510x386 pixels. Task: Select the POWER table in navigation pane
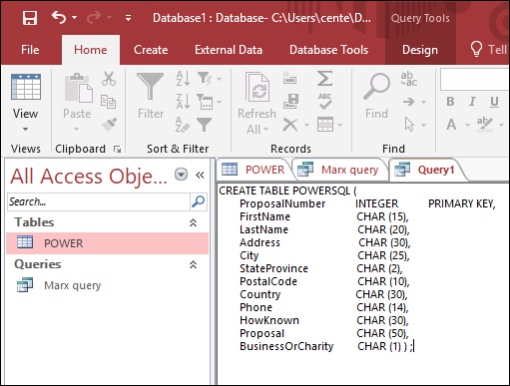(x=107, y=243)
